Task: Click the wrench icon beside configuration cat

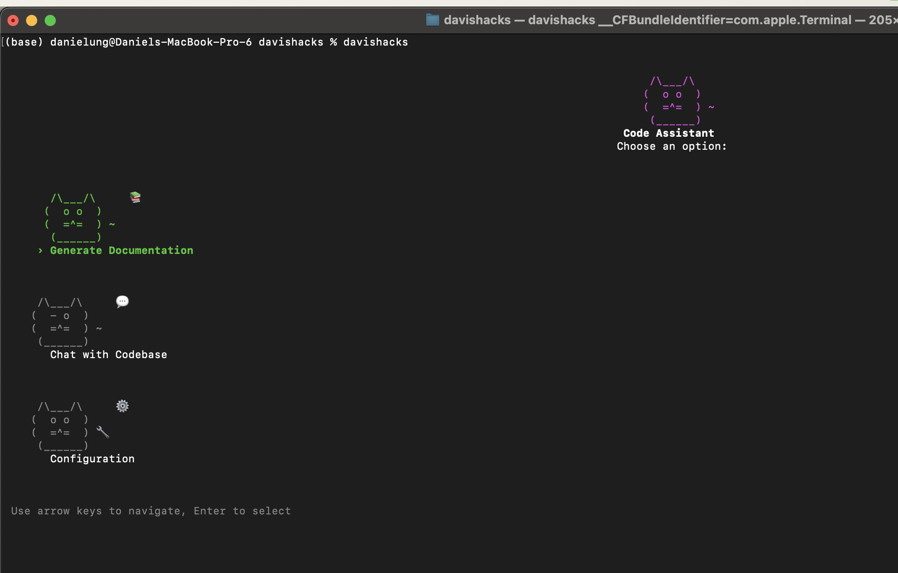Action: coord(103,432)
